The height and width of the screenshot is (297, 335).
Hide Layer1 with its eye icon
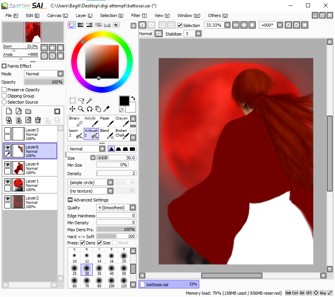pos(7,181)
